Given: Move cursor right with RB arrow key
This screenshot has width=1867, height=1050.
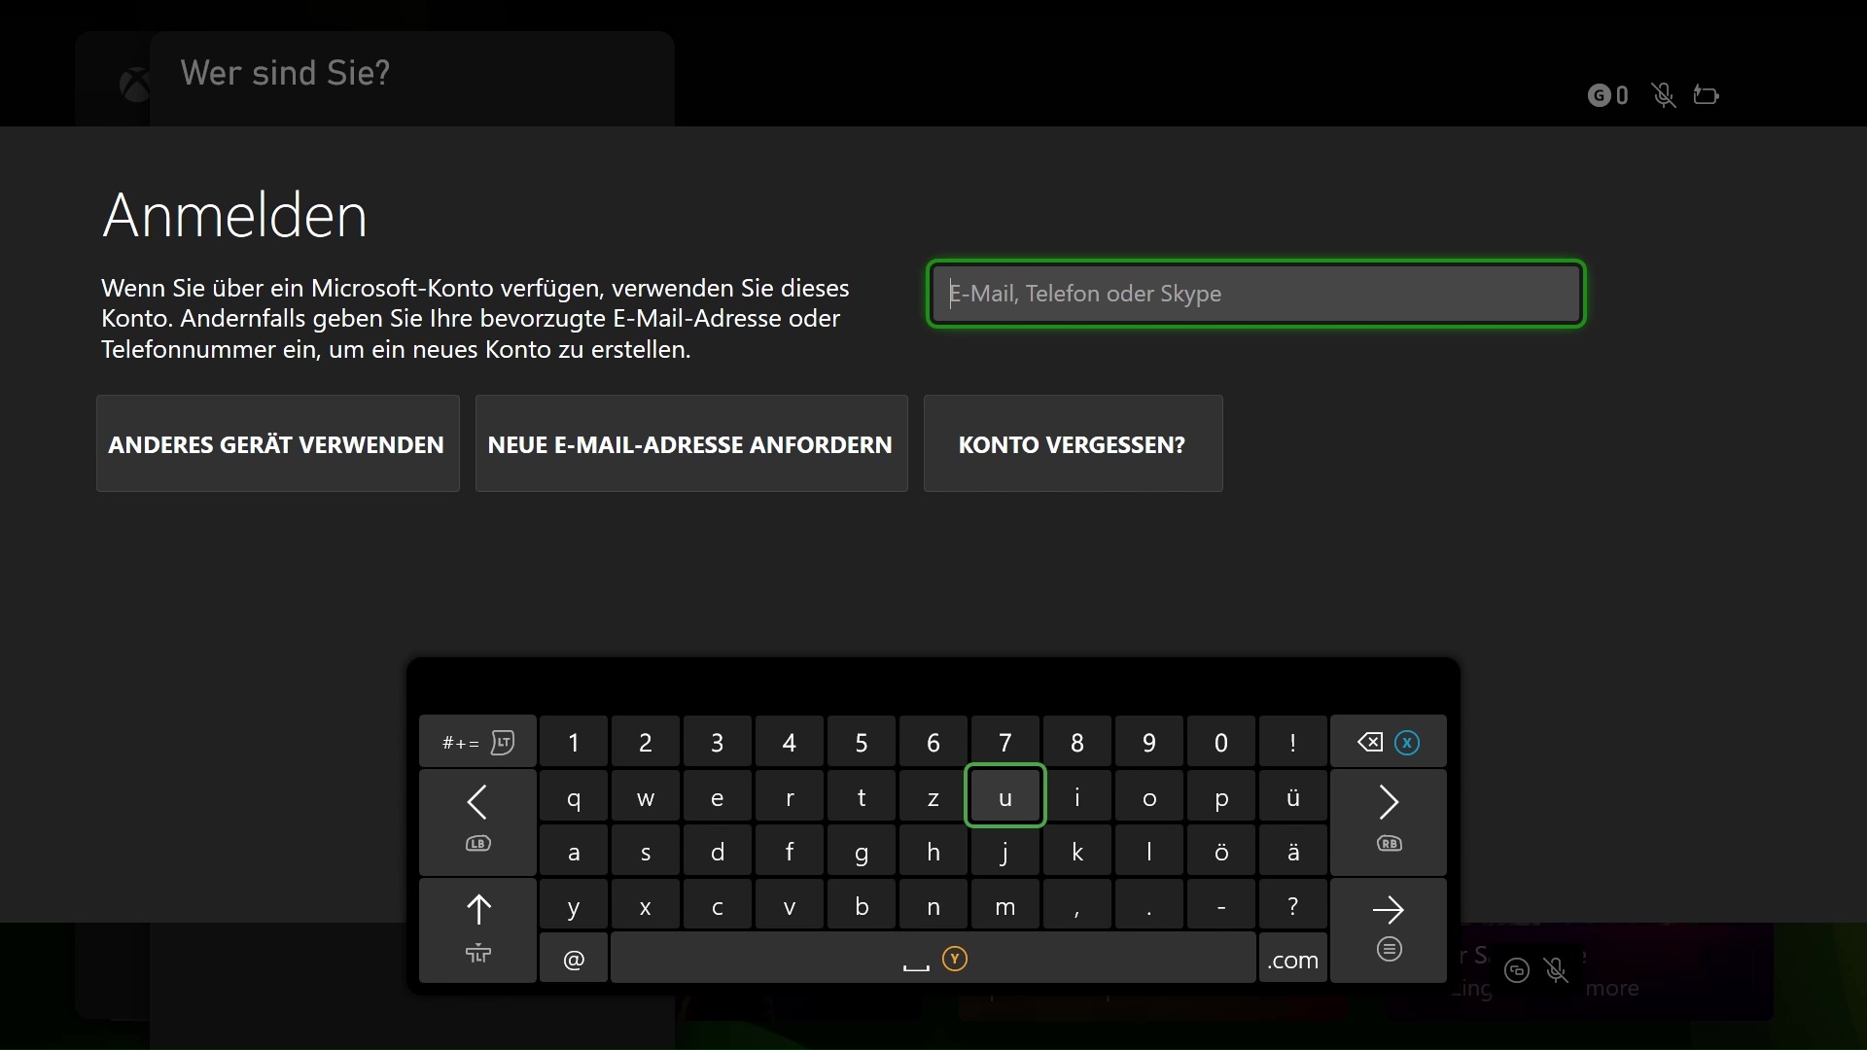Looking at the screenshot, I should click(1389, 822).
